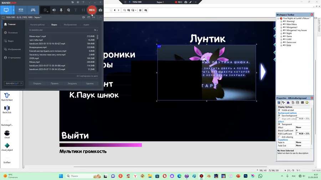This screenshot has width=321, height=180.
Task: Switch to Начало работы tab
Action: [x=37, y=25]
